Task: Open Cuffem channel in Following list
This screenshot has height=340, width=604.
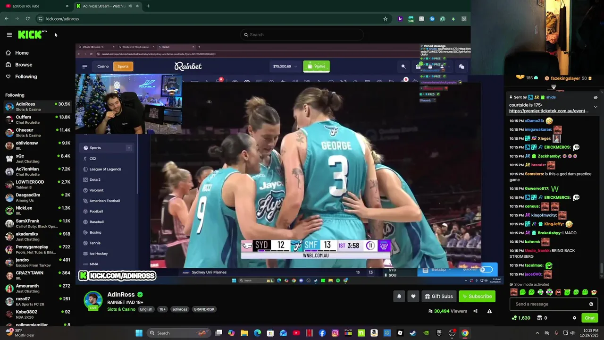Action: click(x=38, y=119)
